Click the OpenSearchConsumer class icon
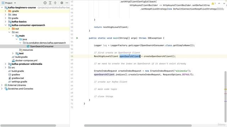Viewport: 227px width, 127px height. [28, 46]
